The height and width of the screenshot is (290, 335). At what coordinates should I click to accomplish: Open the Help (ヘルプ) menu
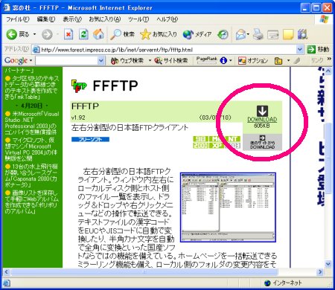pyautogui.click(x=167, y=19)
